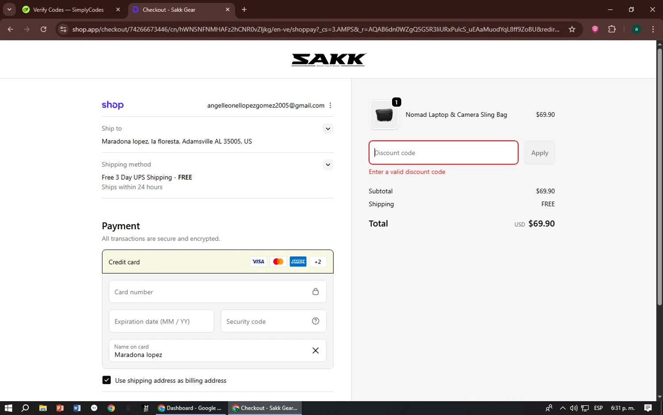Go back in browser history
The width and height of the screenshot is (663, 415).
11,29
